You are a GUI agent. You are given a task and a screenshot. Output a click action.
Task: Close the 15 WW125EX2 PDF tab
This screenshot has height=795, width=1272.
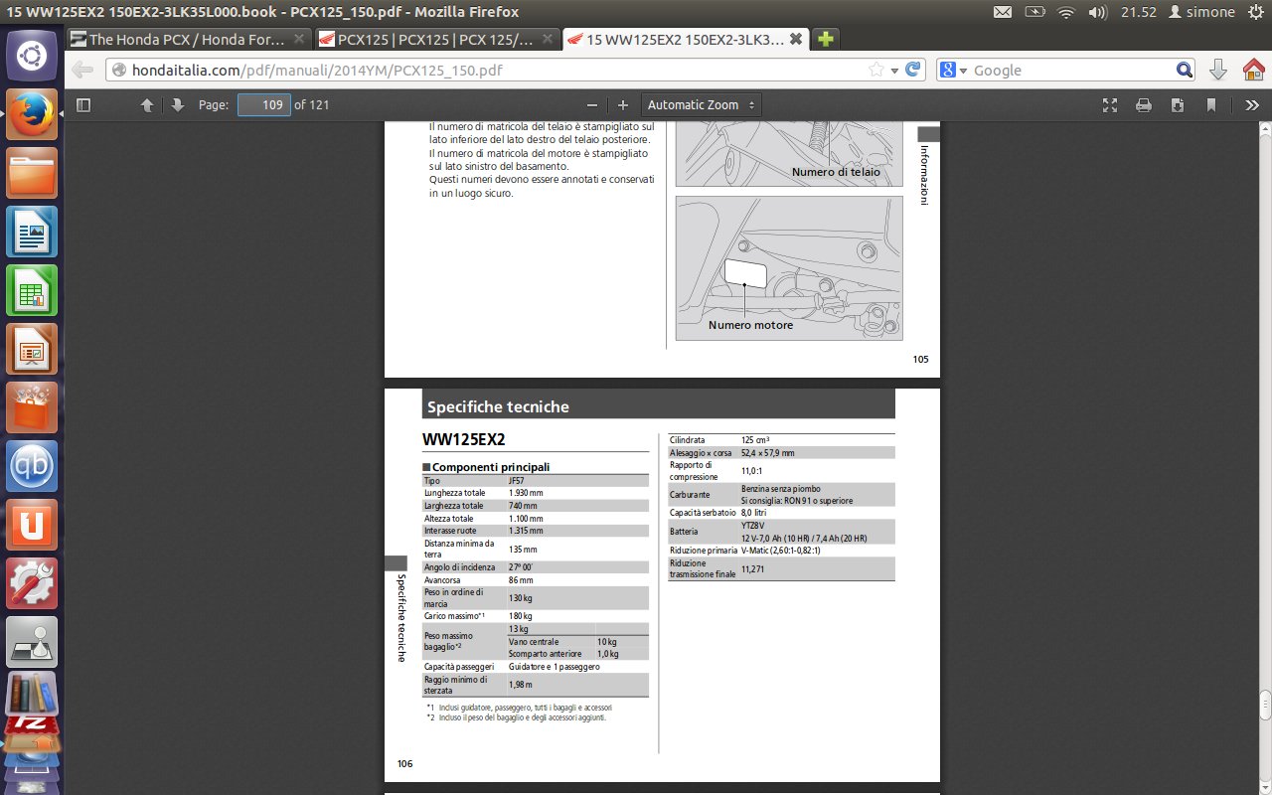798,40
